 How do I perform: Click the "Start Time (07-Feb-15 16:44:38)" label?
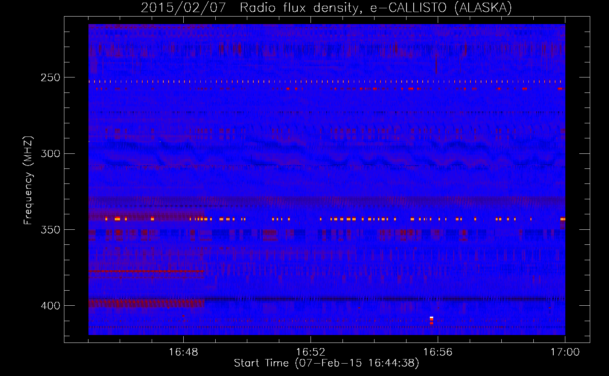coord(326,363)
